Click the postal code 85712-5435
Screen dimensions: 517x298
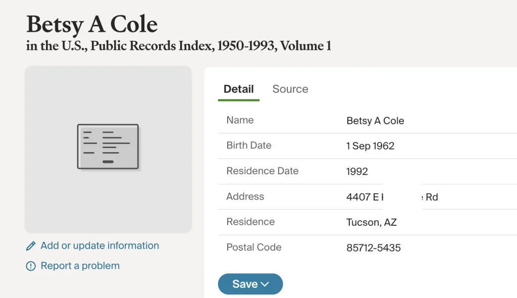coord(373,248)
